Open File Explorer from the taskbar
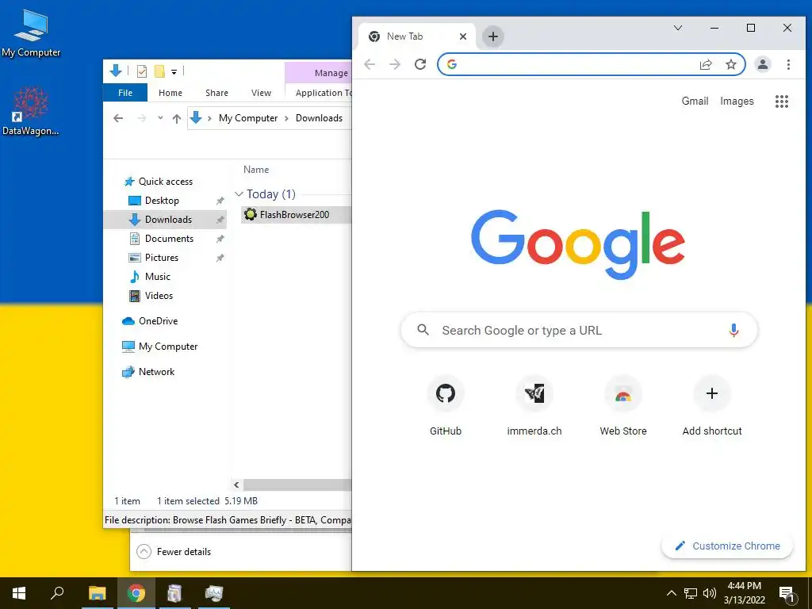The image size is (812, 609). click(x=97, y=593)
